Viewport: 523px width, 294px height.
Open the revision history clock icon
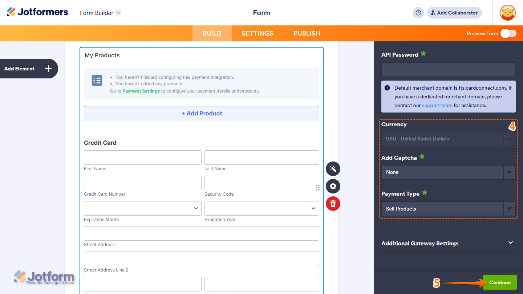click(x=418, y=13)
